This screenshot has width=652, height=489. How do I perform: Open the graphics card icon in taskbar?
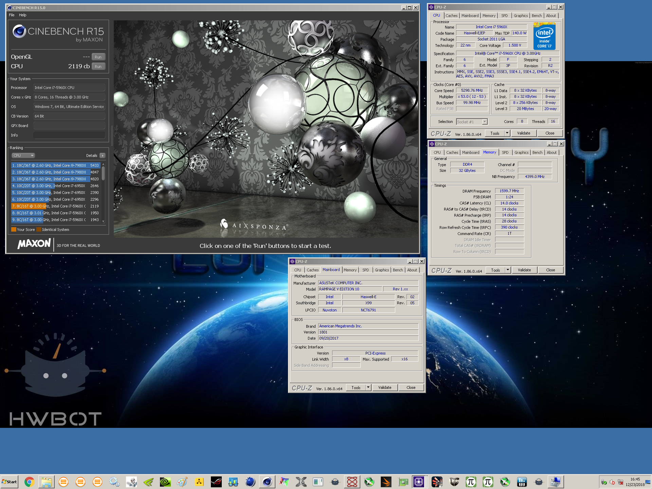click(x=403, y=482)
